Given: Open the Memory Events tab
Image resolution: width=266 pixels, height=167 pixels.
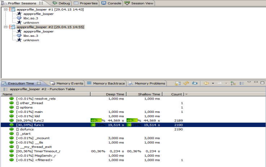Looking at the screenshot, I should coord(67,83).
